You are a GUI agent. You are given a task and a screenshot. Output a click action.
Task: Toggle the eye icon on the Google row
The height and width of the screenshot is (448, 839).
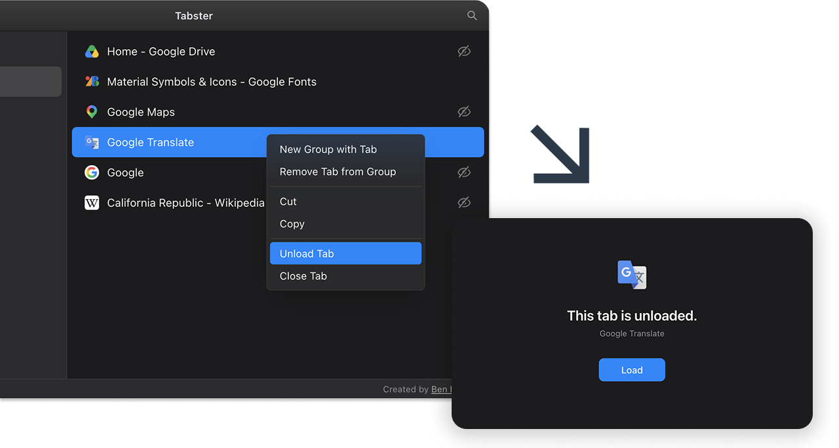click(x=464, y=172)
